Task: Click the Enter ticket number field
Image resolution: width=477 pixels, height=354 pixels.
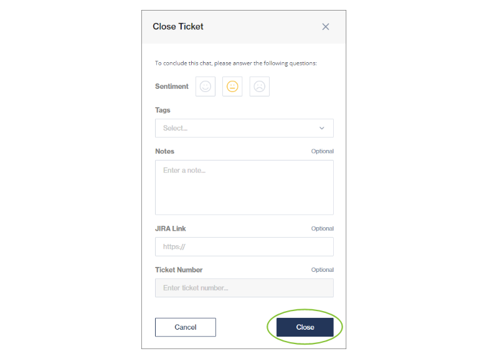Action: (244, 288)
